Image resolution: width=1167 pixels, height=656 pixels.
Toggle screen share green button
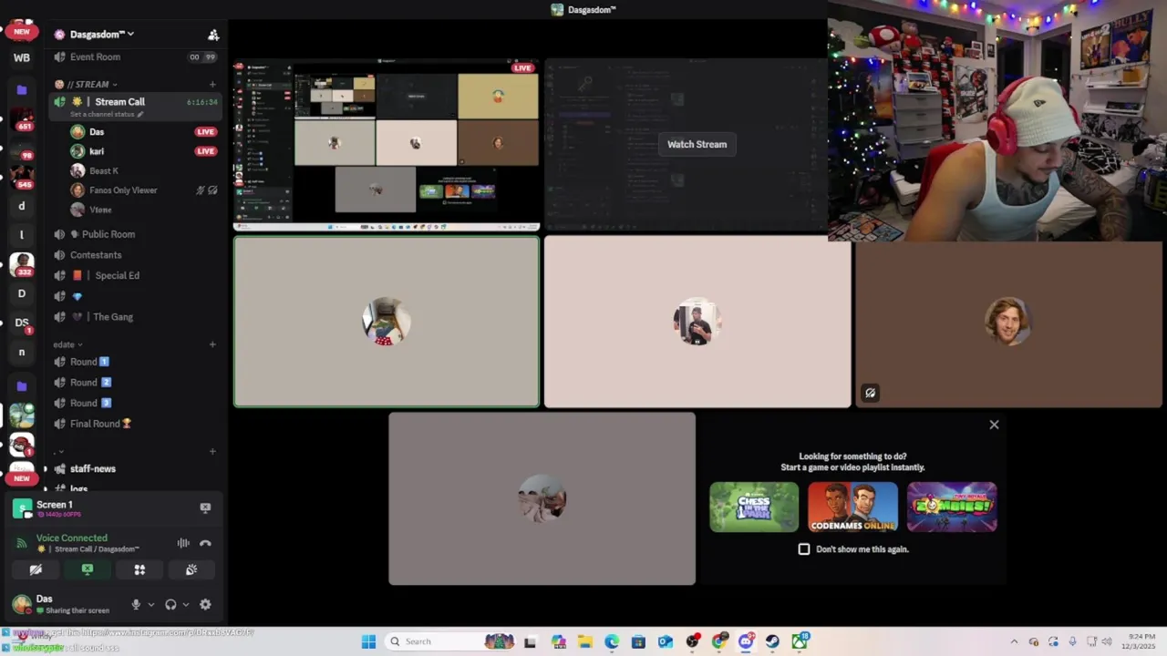point(88,569)
